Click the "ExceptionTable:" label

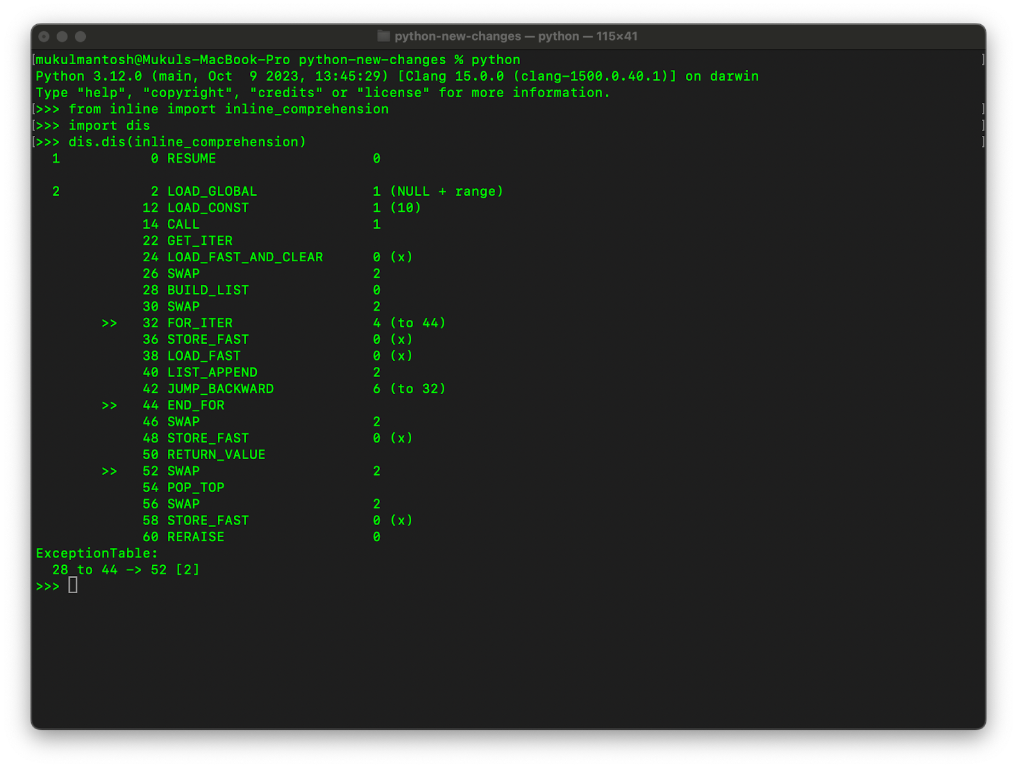[97, 553]
